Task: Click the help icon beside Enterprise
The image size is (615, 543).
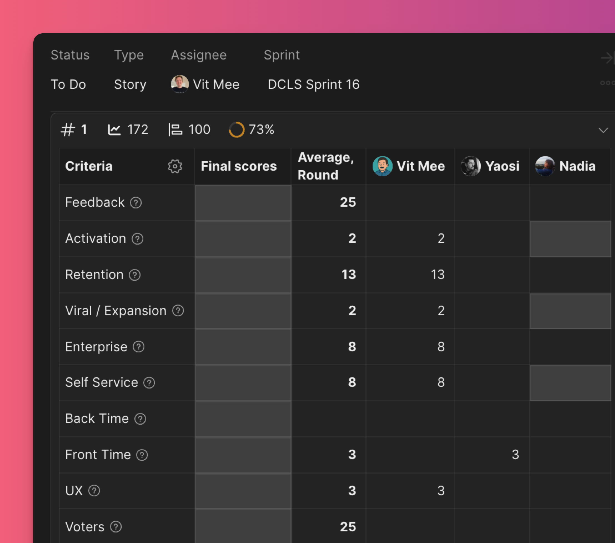Action: pos(139,347)
